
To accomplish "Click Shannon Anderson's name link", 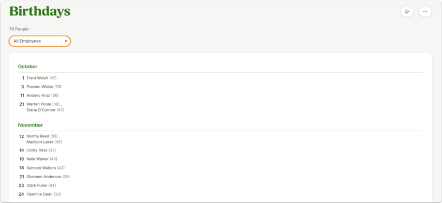I will tap(44, 177).
